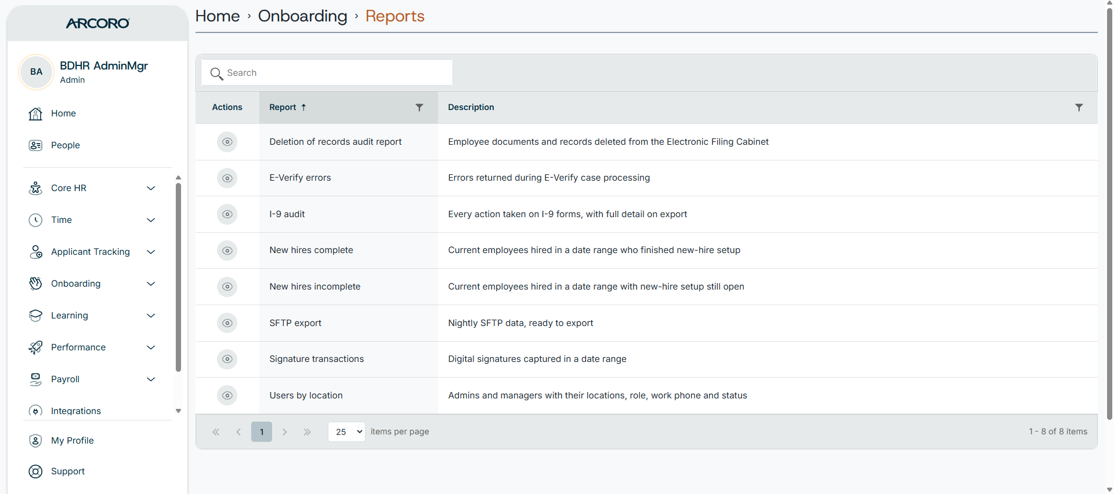Filter the Report column
The image size is (1114, 494).
(x=419, y=107)
